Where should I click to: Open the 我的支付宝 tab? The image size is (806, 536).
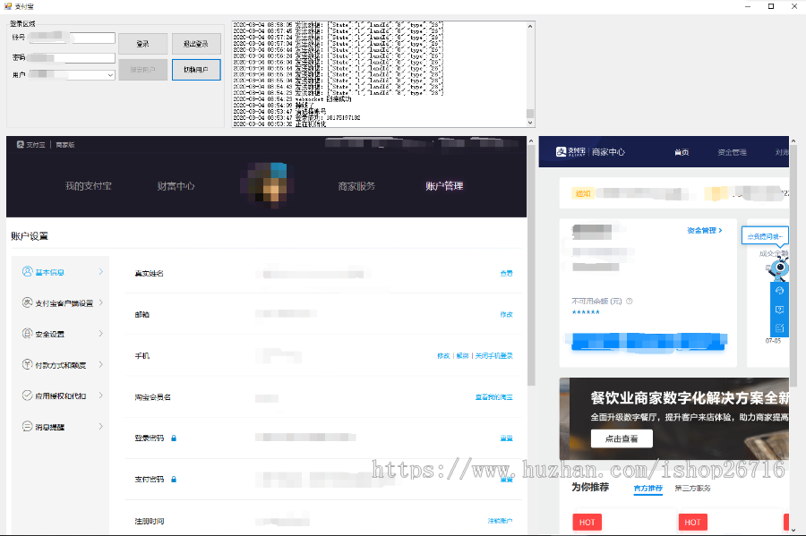[x=89, y=186]
